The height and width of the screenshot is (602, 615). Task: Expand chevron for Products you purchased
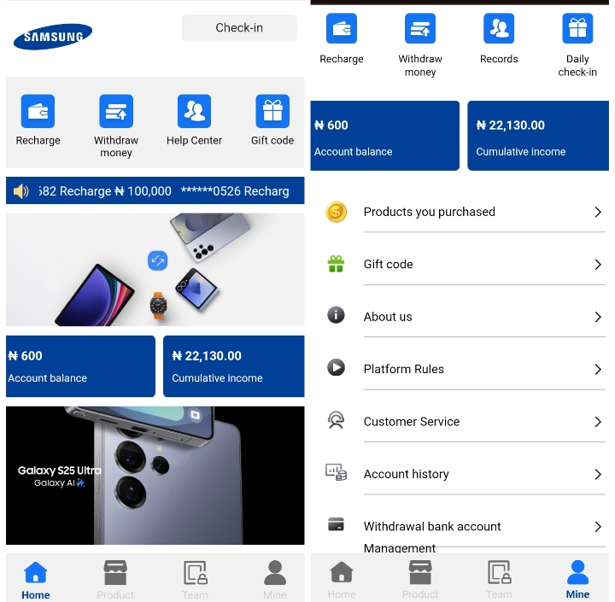[x=598, y=212]
